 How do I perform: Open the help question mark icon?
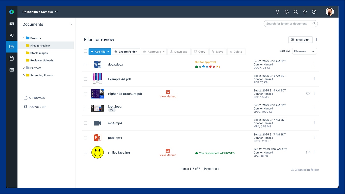[x=314, y=12]
